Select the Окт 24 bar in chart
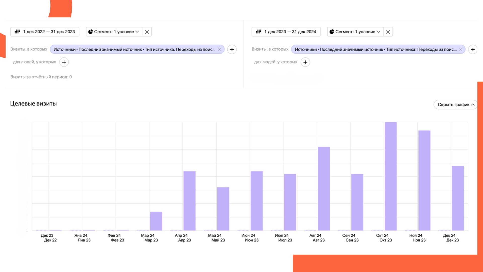The width and height of the screenshot is (483, 272). point(391,176)
